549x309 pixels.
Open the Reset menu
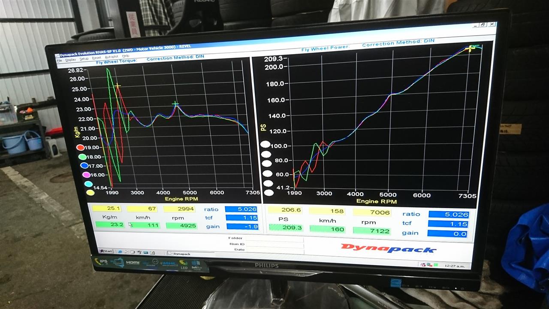coord(97,58)
